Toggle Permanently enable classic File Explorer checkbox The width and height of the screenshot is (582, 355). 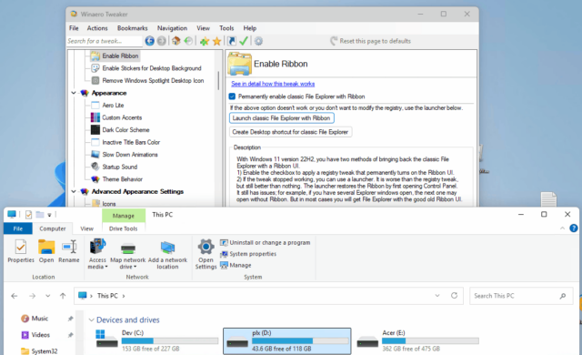pyautogui.click(x=233, y=96)
